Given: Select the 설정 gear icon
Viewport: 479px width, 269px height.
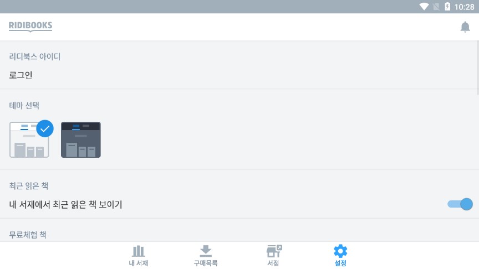Looking at the screenshot, I should 340,251.
